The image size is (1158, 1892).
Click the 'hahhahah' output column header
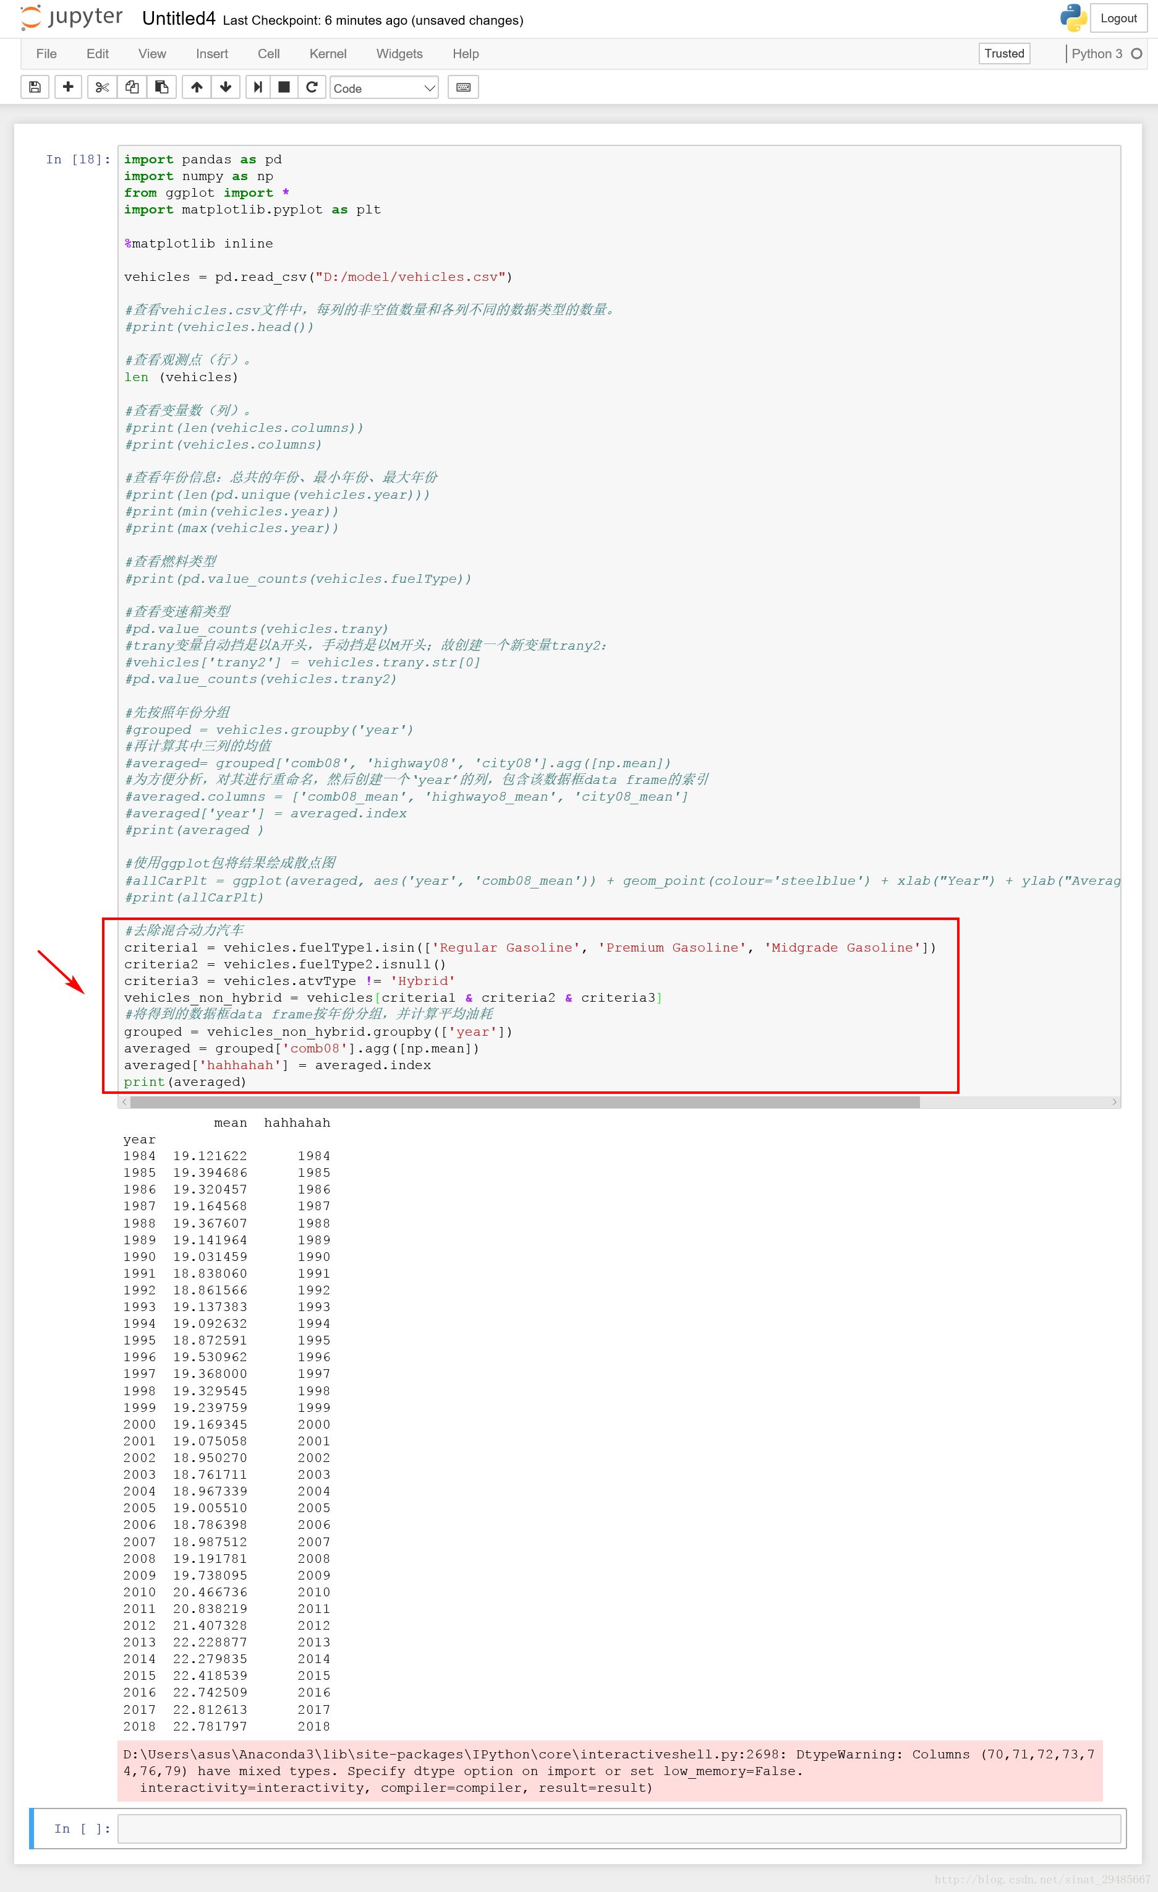297,1122
